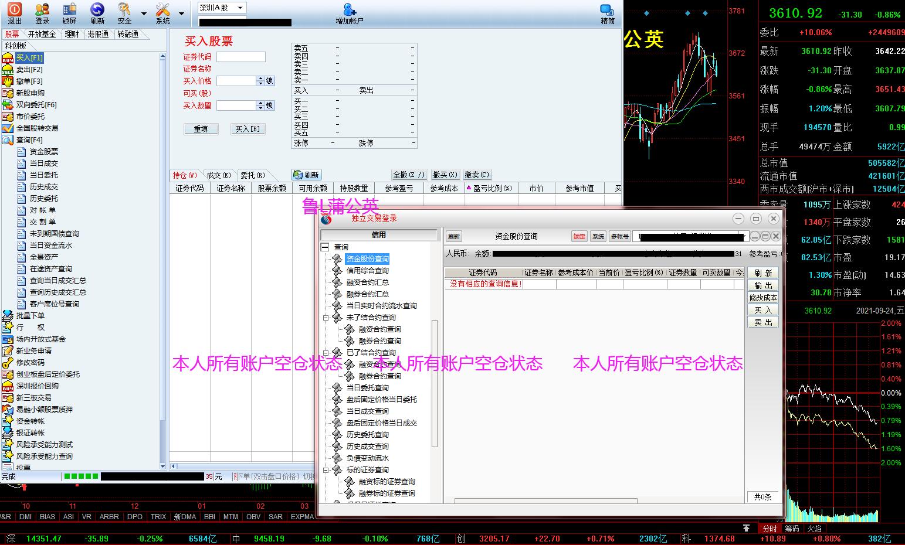The width and height of the screenshot is (905, 545).
Task: Click the 重填 reset button
Action: coord(201,129)
